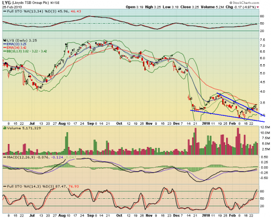The image size is (271, 218).
Task: Click the 6.0 price axis label
Action: coord(262,58)
